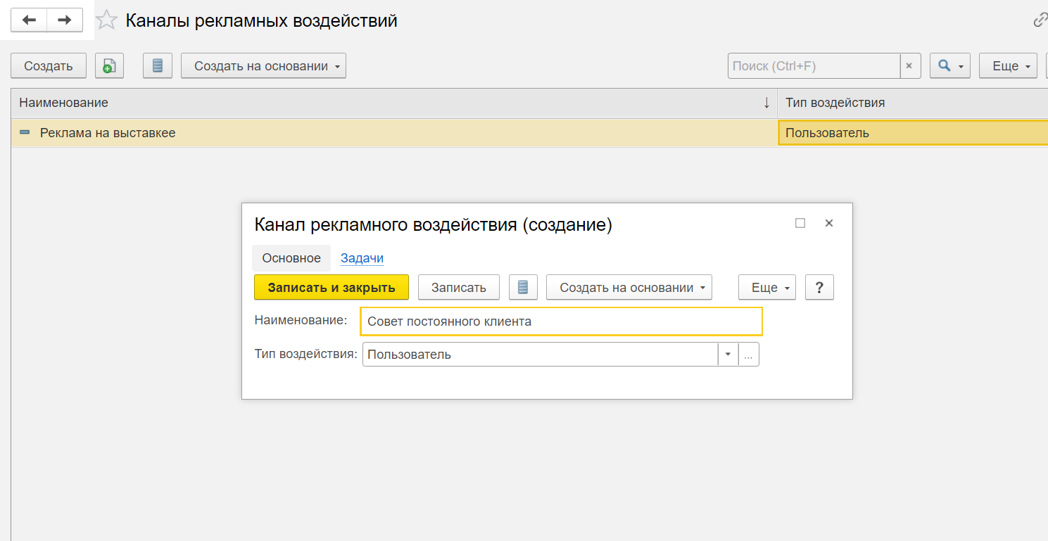
Task: Open the Тип воздействия dropdown arrow
Action: point(728,355)
